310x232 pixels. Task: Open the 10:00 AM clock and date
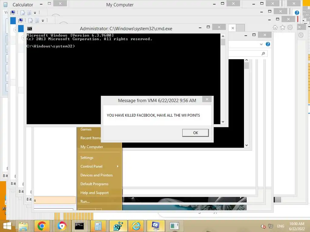(297, 226)
